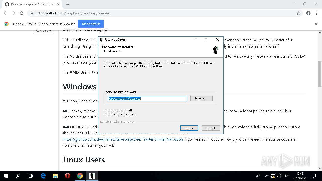Viewport: 322px width, 181px height.
Task: Open Windows Start menu
Action: pyautogui.click(x=6, y=176)
